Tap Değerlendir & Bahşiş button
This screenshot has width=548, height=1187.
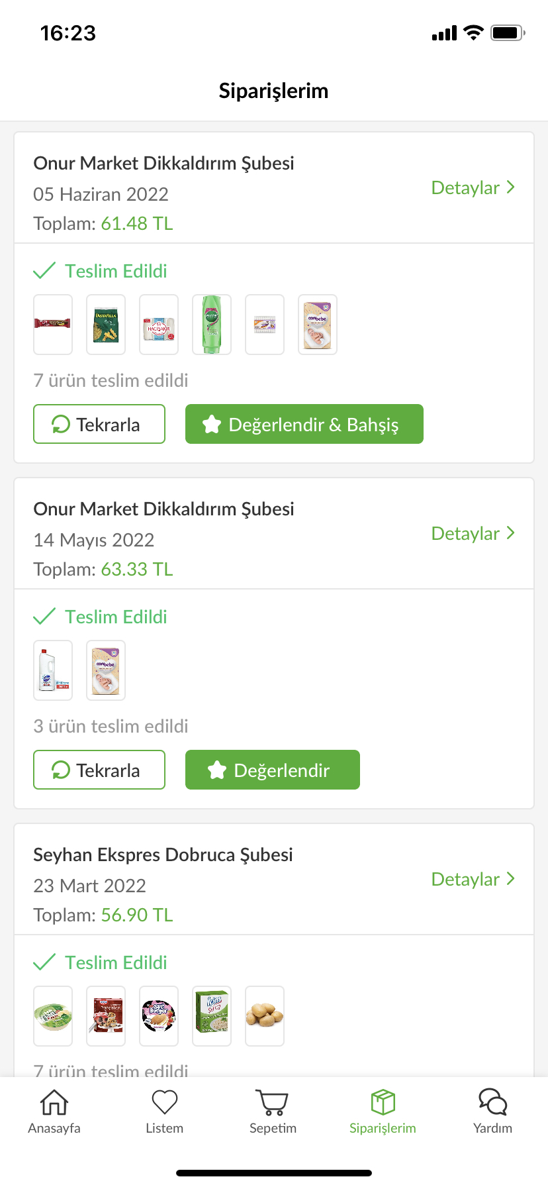tap(304, 424)
